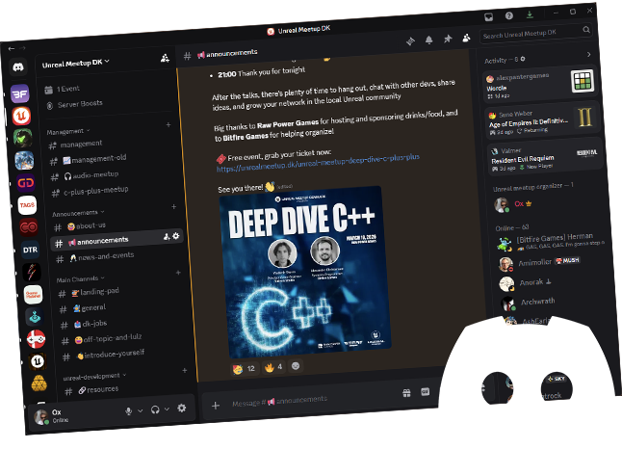622x449 pixels.
Task: Open the red gamepad flag server icon
Action: click(36, 338)
